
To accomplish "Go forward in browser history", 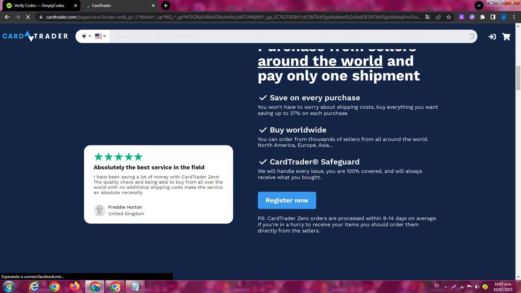I will click(17, 17).
